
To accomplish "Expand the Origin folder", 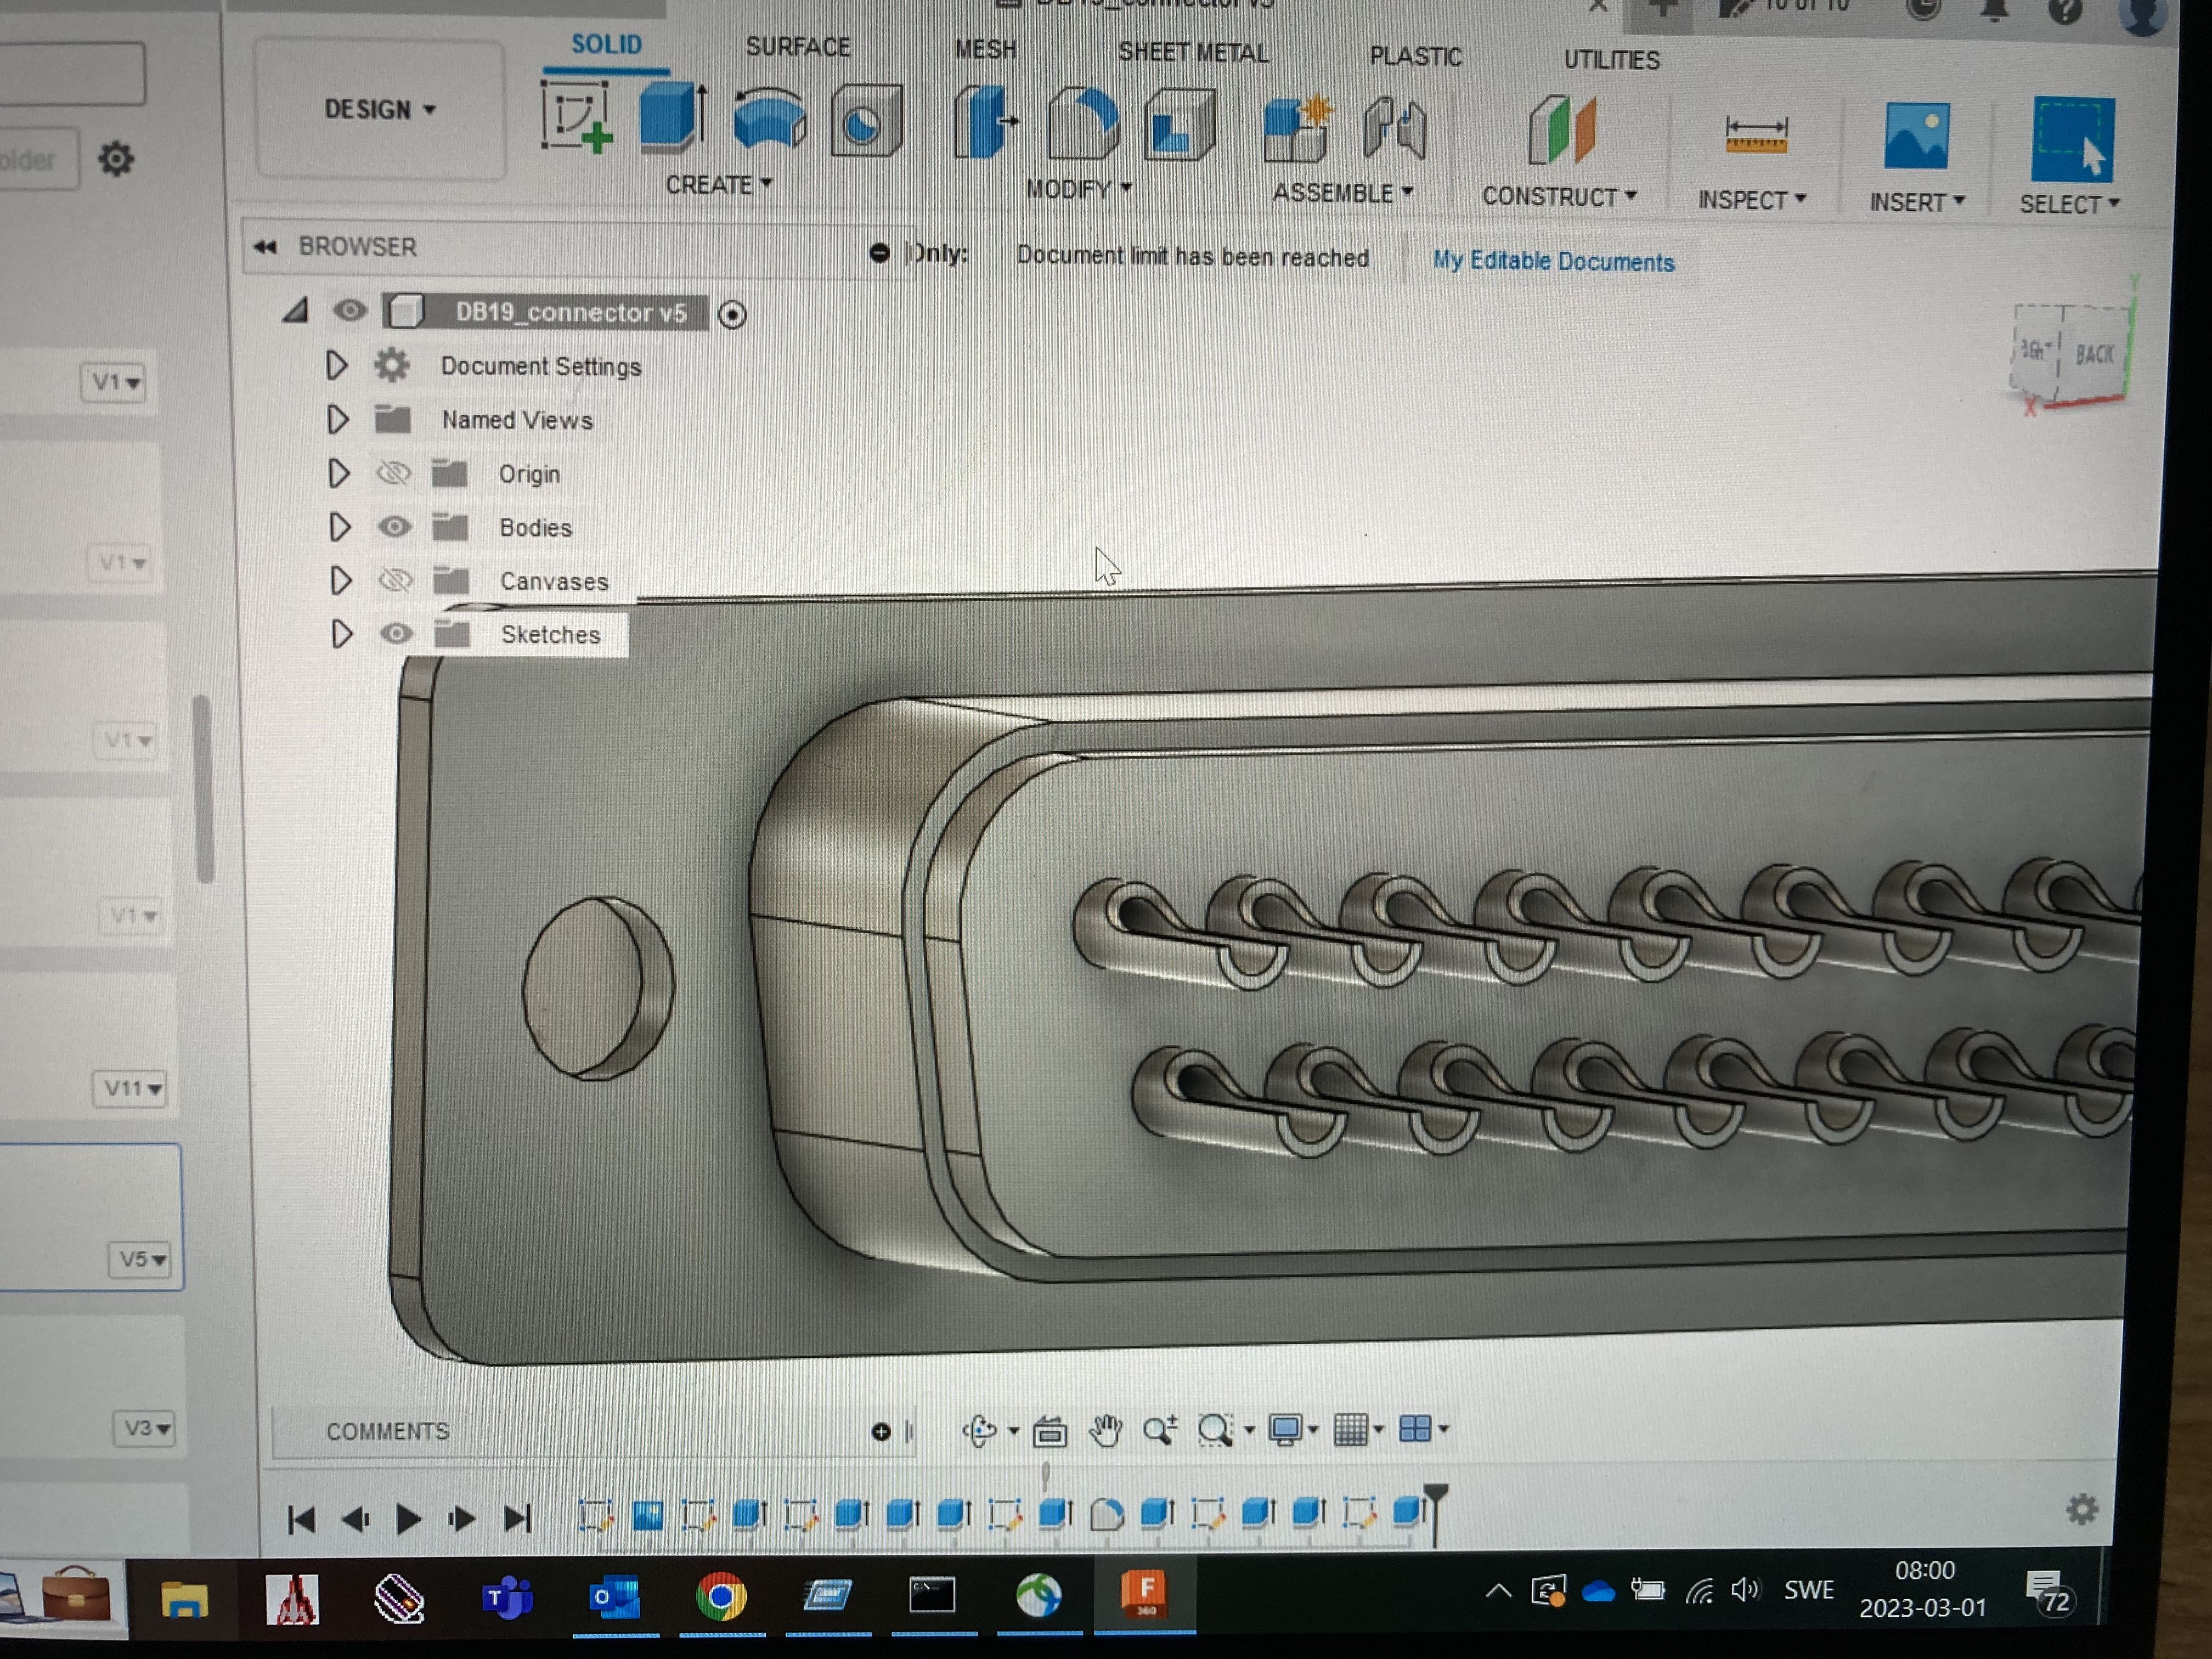I will pyautogui.click(x=339, y=473).
